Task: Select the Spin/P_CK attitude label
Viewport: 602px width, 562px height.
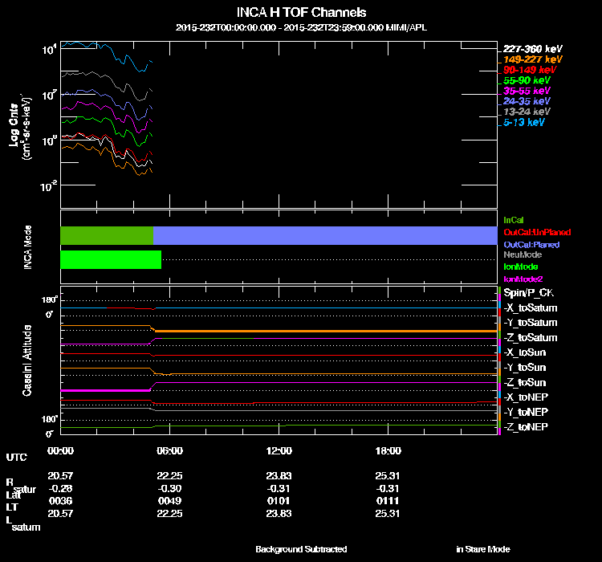Action: tap(529, 293)
